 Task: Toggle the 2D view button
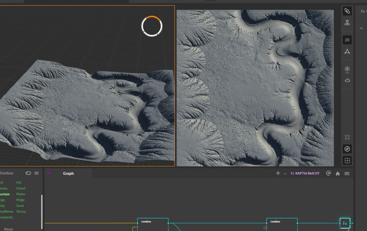(347, 40)
